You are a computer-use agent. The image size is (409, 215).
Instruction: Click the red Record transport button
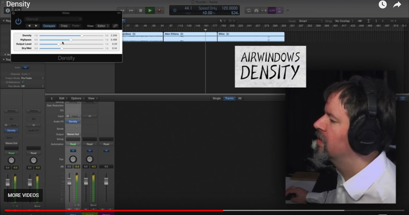[x=159, y=10]
